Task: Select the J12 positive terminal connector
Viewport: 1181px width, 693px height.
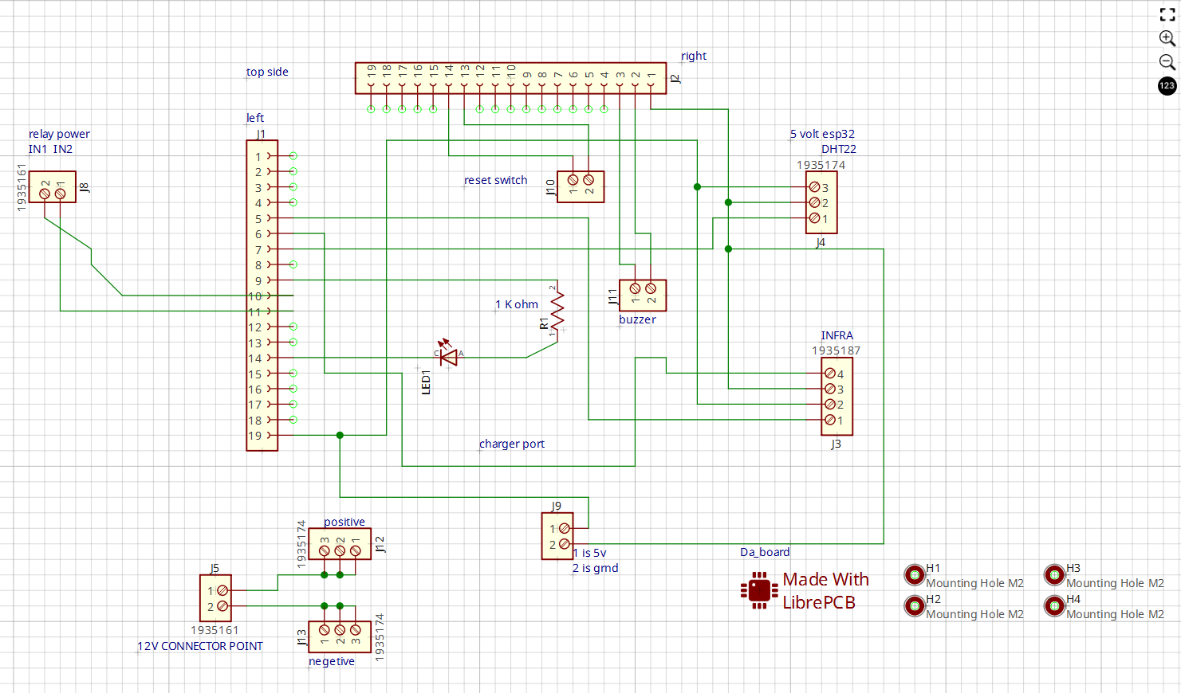Action: click(340, 545)
